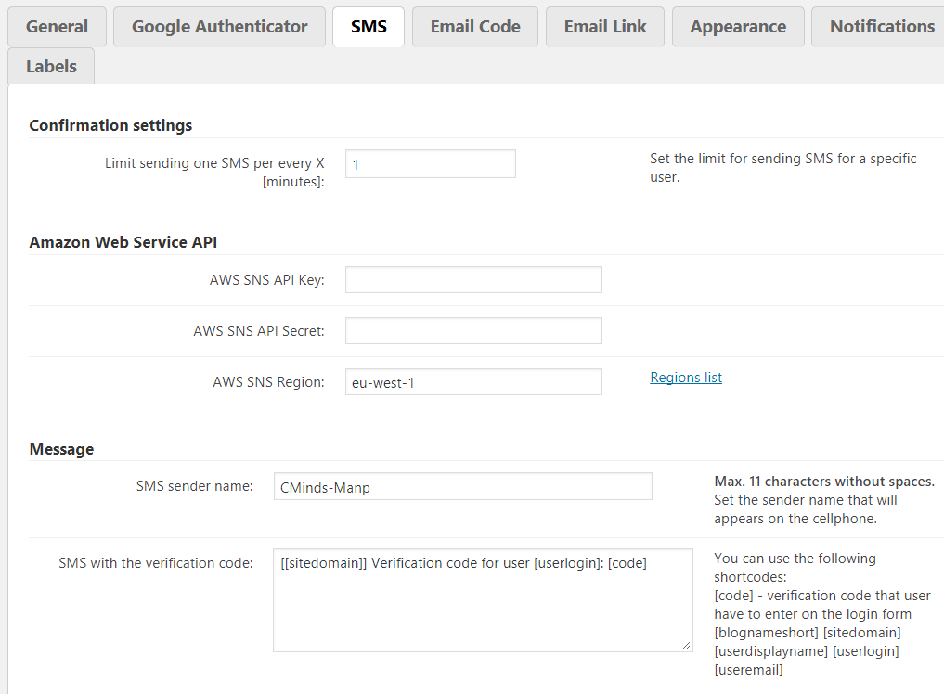Switch to the Google Authenticator tab
Screen dimensions: 944x694
(219, 27)
